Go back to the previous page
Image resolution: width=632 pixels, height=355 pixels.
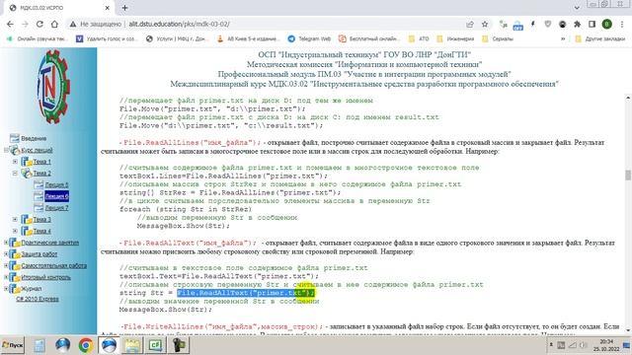pos(10,24)
